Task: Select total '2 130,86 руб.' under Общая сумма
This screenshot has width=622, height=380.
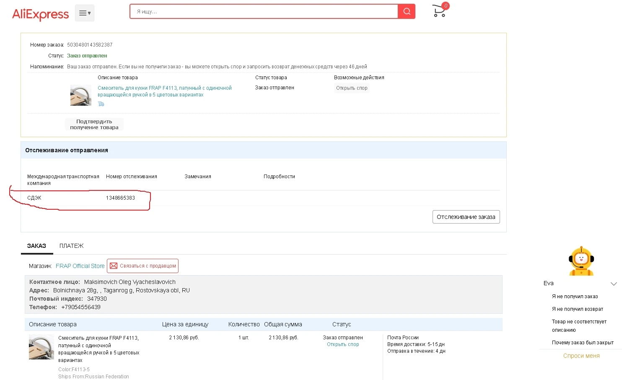Action: tap(283, 338)
